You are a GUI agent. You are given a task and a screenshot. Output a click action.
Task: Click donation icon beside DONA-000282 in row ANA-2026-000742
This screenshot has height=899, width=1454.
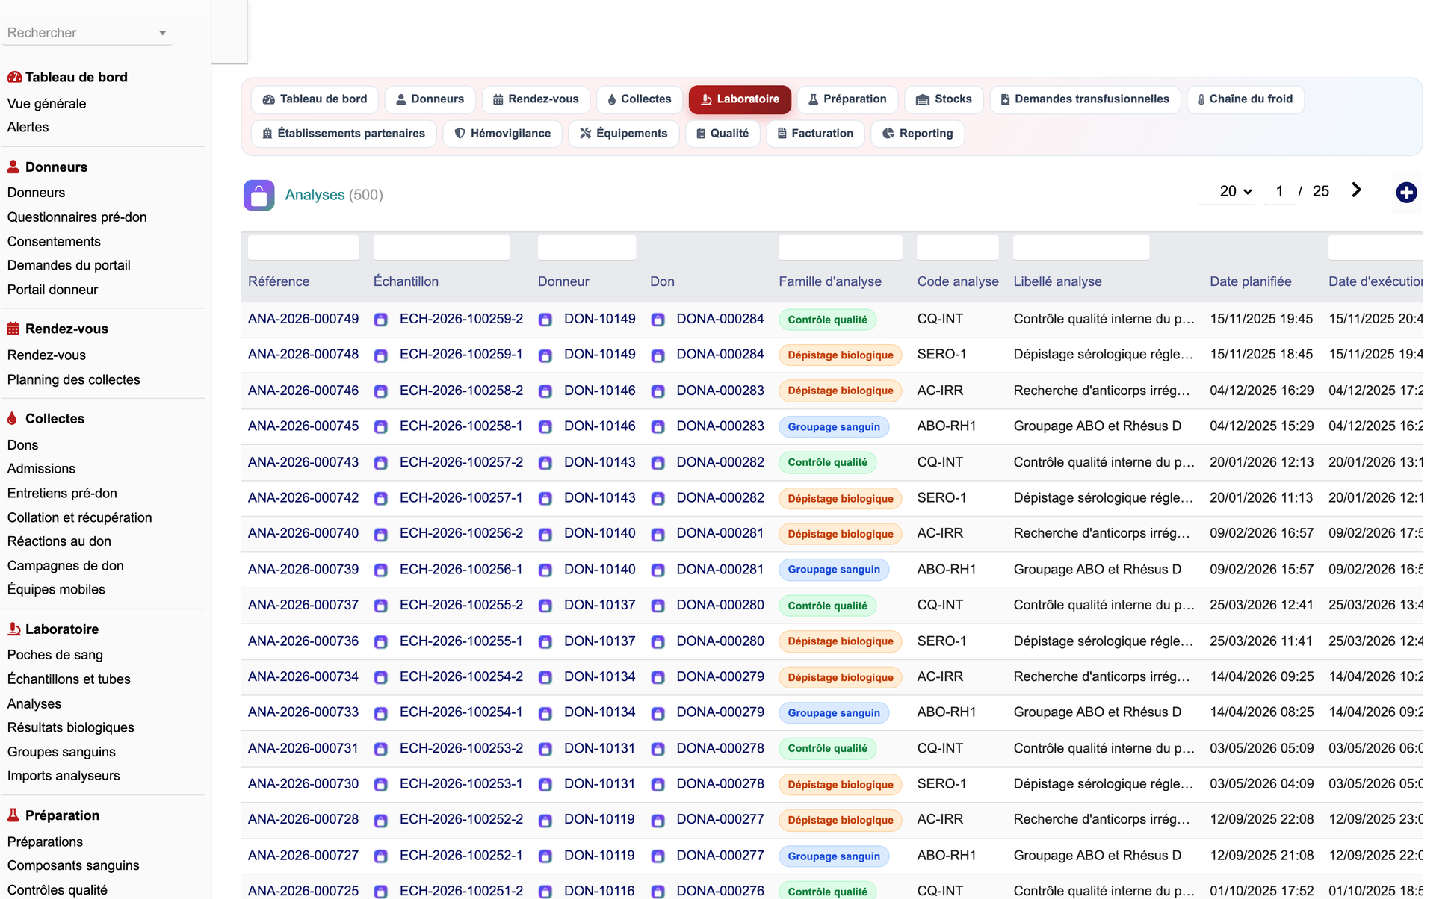coord(658,499)
